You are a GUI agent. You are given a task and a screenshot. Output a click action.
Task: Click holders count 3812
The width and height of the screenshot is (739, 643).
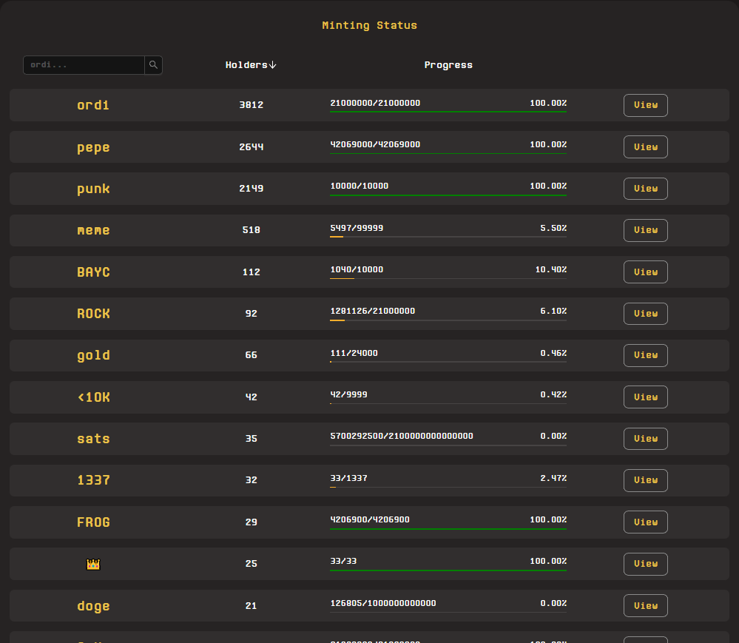[x=252, y=104]
